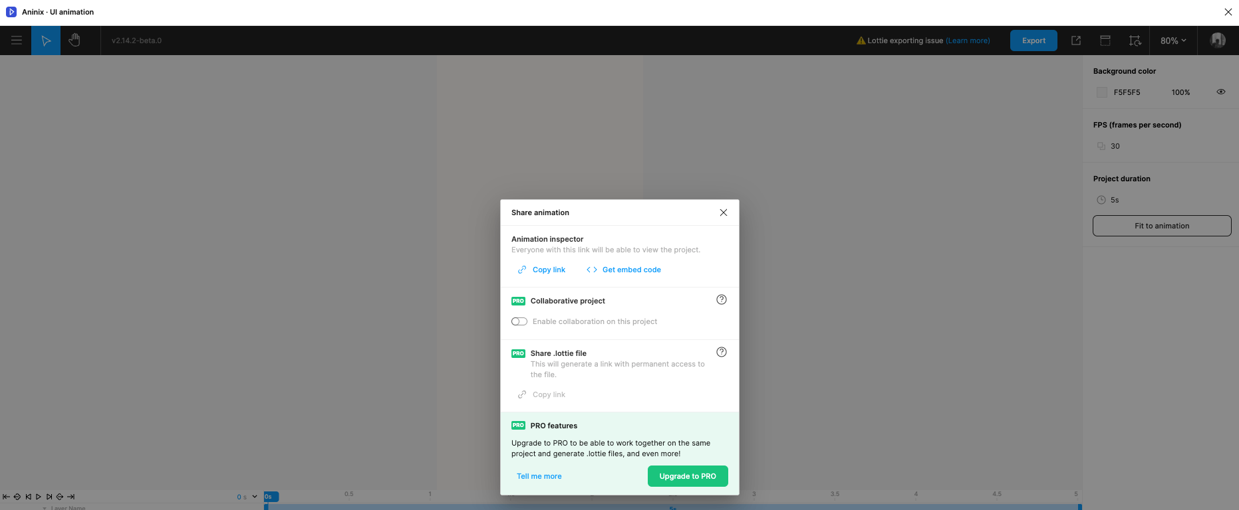Click the PRO badge next to PRO features
Screen dimensions: 1239x510
point(518,425)
